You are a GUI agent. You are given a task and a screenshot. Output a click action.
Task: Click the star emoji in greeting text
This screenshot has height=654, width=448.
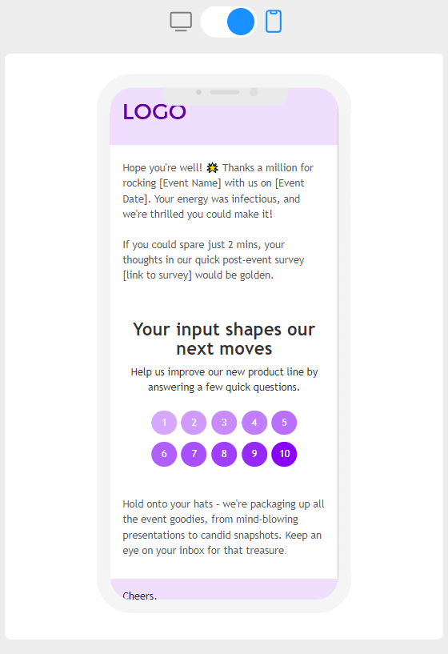coord(212,167)
